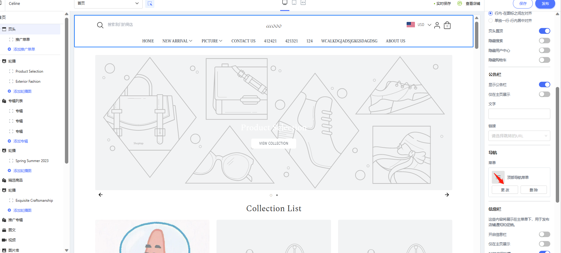The height and width of the screenshot is (253, 561).
Task: Click the 删除 delete menu button
Action: coord(534,190)
